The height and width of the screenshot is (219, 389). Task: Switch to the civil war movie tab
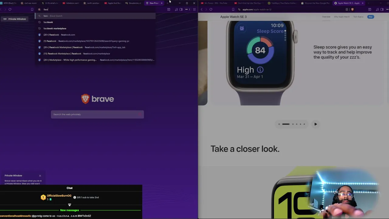click(x=29, y=3)
